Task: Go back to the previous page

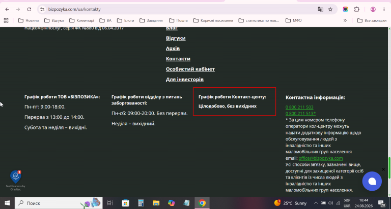Action: click(x=7, y=10)
